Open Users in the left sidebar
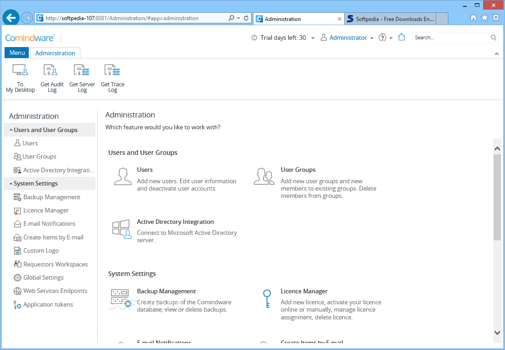 26,143
